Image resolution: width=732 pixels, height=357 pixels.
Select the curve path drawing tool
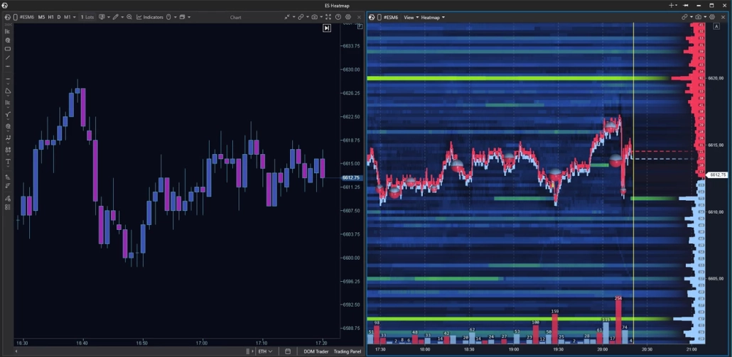point(8,114)
